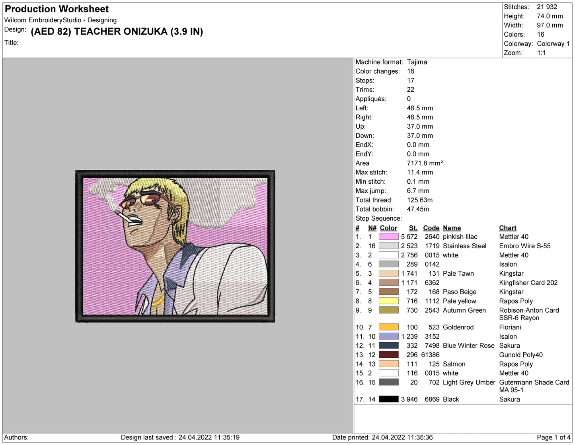This screenshot has height=445, width=575.
Task: Click the white swatch in row 15
Action: point(388,373)
